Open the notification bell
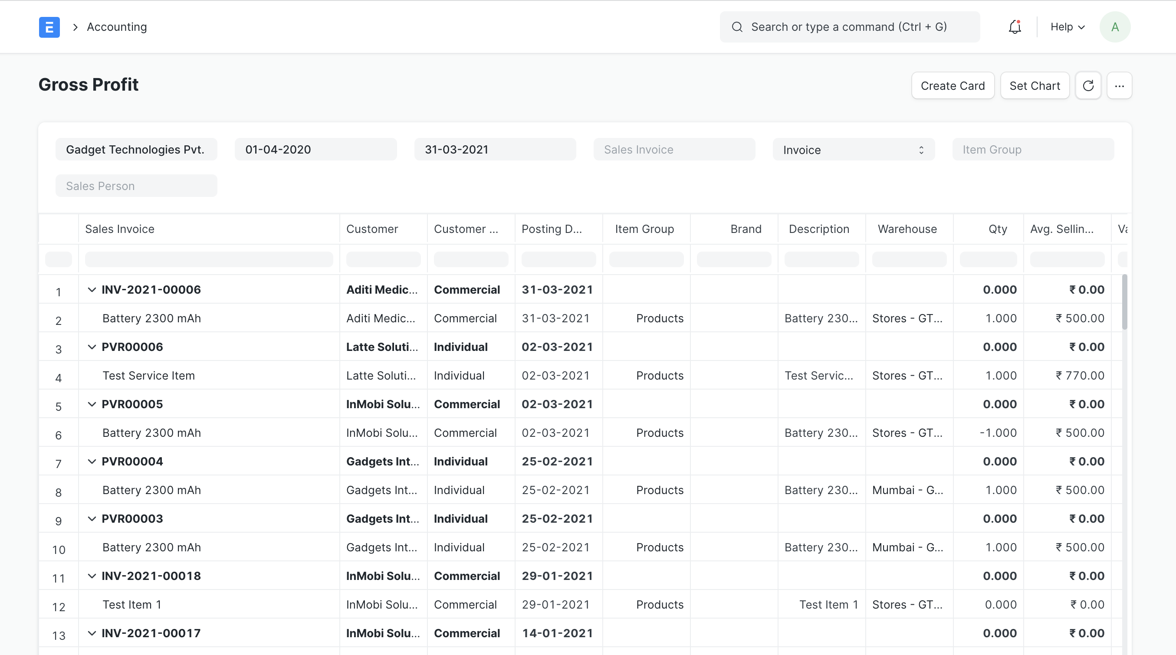This screenshot has height=655, width=1176. tap(1015, 27)
